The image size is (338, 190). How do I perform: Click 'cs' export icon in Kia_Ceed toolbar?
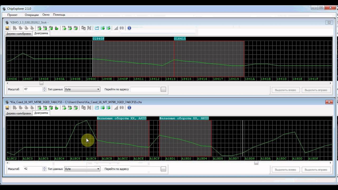[64, 108]
